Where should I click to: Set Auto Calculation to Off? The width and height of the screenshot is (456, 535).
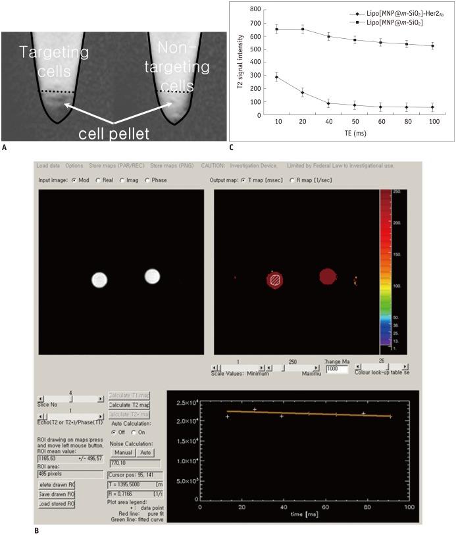(114, 432)
